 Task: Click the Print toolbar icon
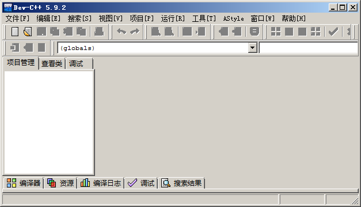[x=99, y=32]
